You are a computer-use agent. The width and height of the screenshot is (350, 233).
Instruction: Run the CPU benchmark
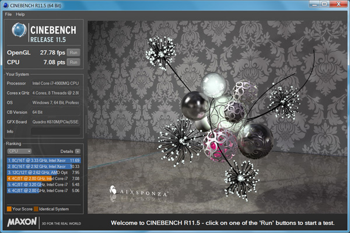click(x=73, y=62)
